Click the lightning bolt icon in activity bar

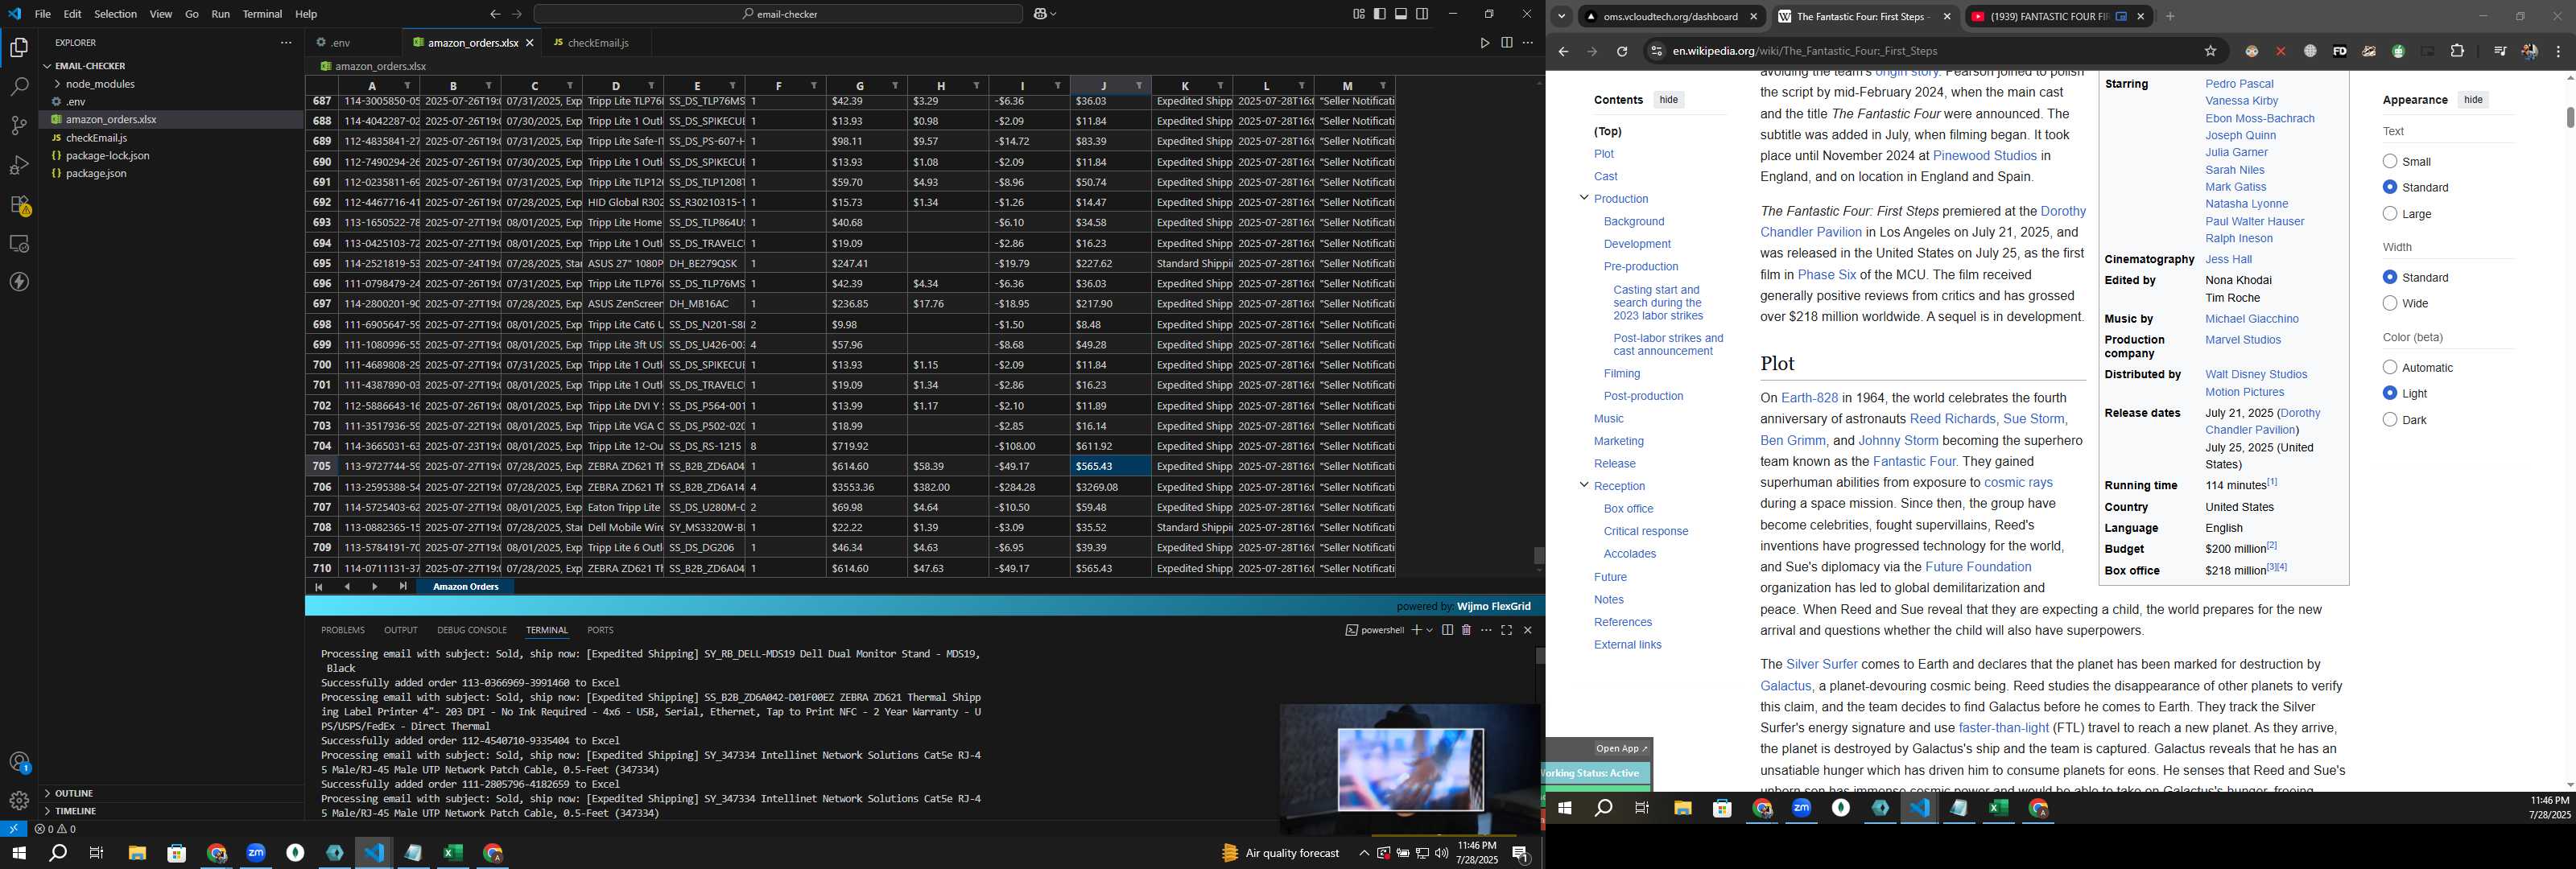pyautogui.click(x=19, y=282)
